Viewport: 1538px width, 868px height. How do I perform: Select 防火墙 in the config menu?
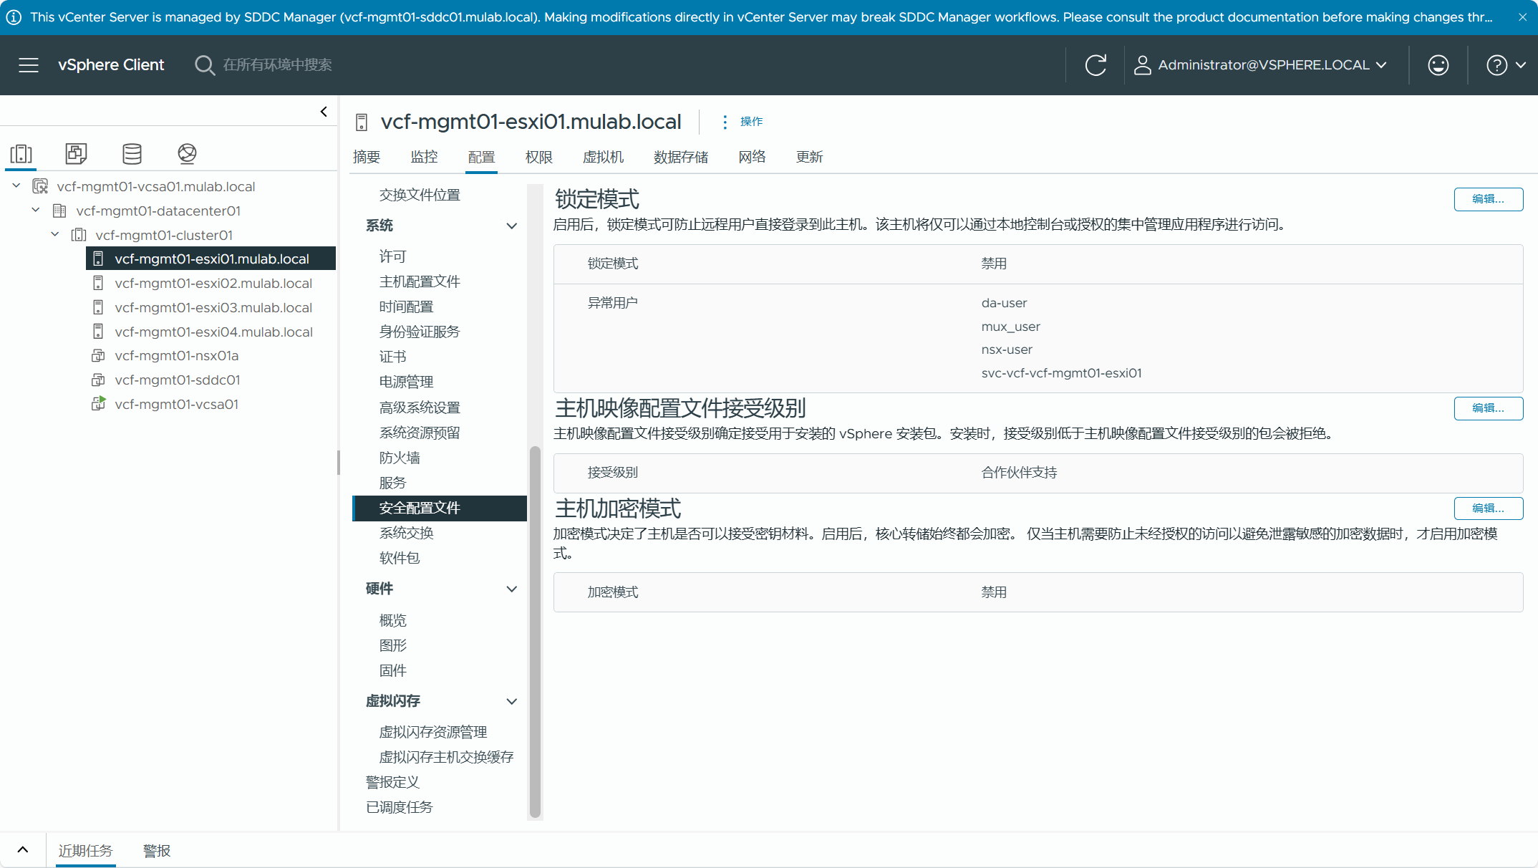pyautogui.click(x=400, y=458)
